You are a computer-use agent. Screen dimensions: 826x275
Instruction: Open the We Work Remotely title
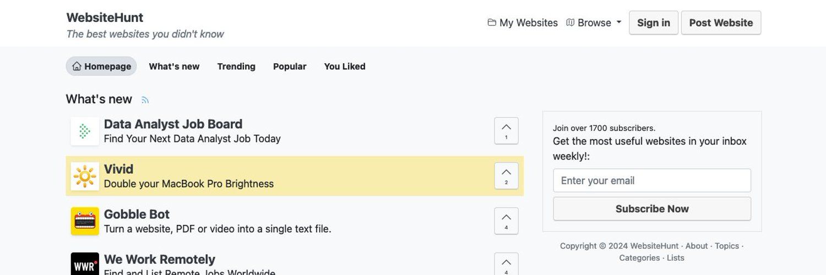point(160,259)
